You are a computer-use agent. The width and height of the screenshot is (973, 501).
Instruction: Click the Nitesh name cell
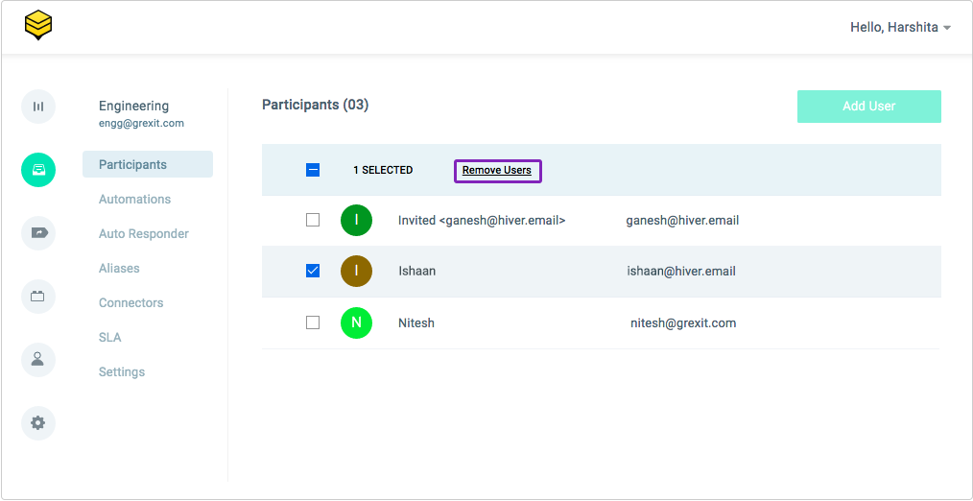(416, 322)
